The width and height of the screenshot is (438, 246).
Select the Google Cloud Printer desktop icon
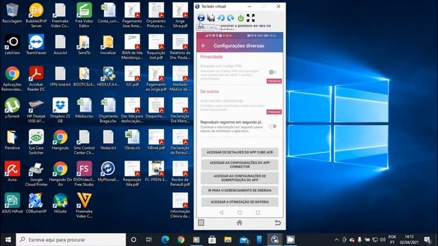(36, 174)
